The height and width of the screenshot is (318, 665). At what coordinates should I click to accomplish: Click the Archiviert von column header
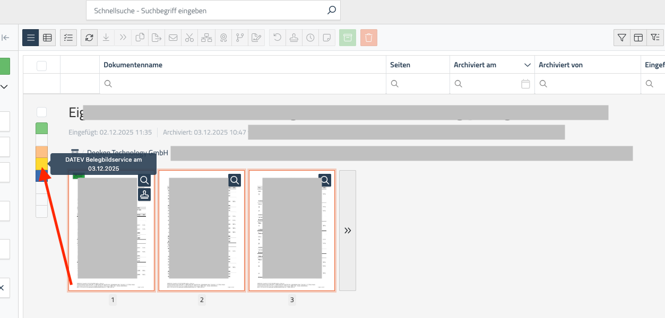[560, 65]
